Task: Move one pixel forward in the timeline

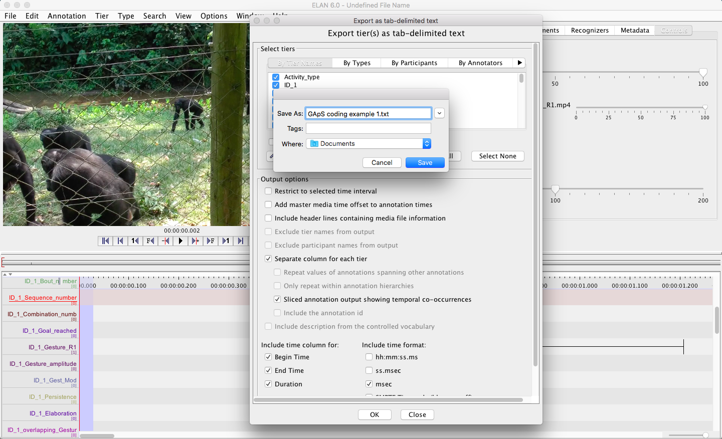Action: [x=196, y=241]
